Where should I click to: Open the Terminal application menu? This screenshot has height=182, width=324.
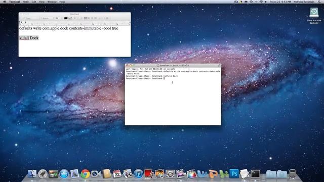15,2
